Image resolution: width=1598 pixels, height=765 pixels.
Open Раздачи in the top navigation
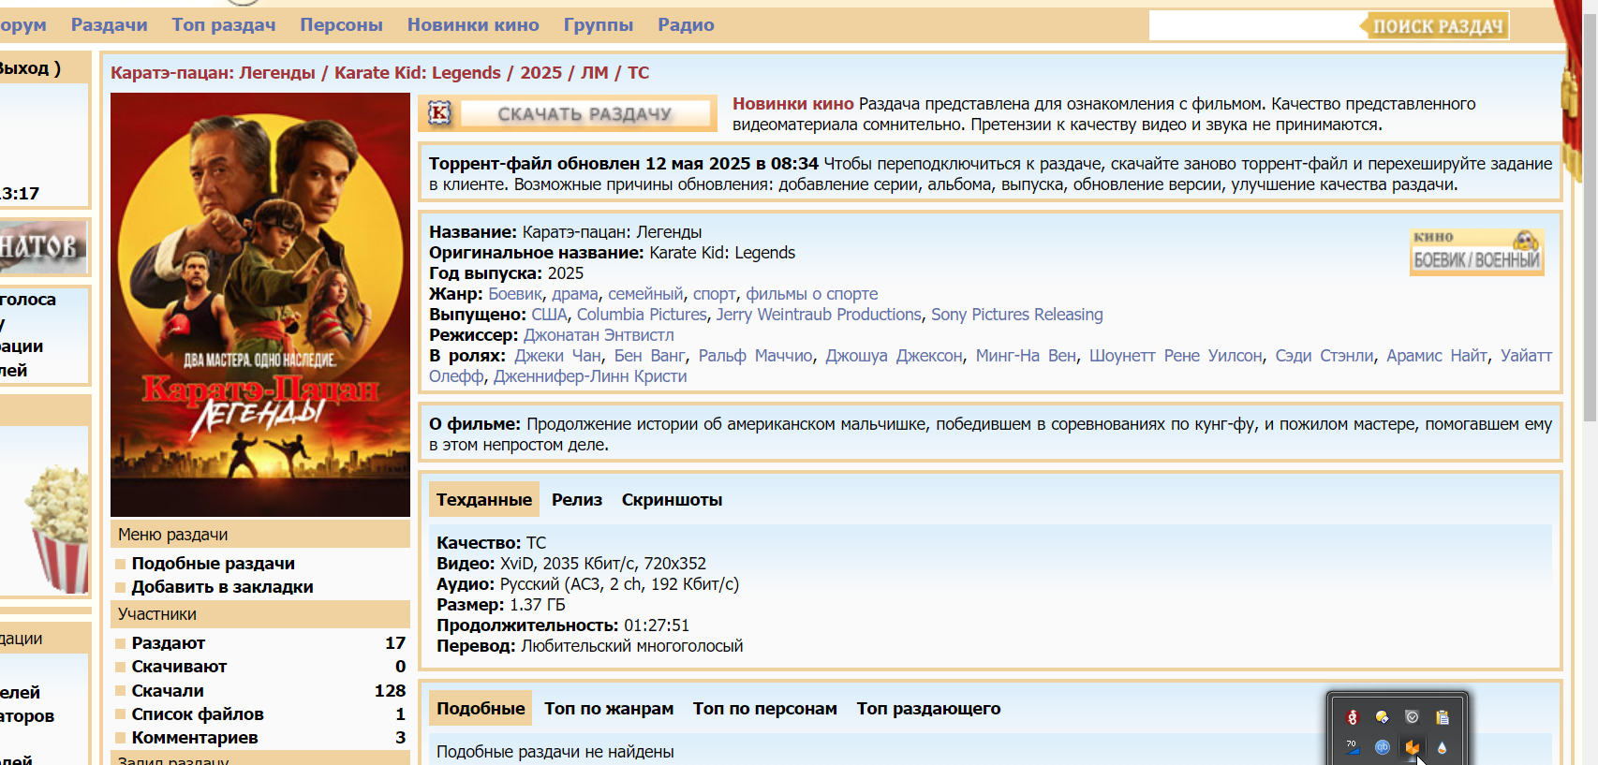point(109,25)
